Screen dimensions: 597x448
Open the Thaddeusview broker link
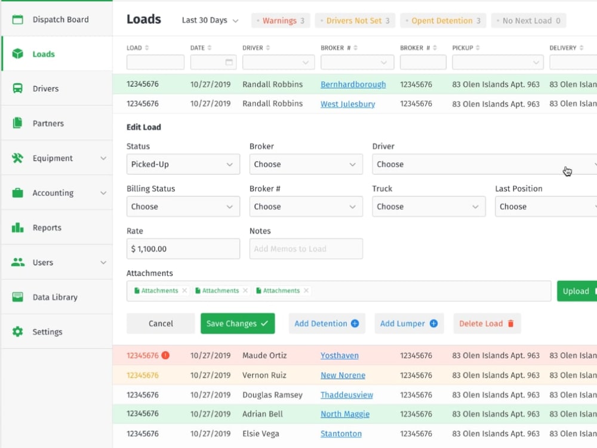click(346, 395)
